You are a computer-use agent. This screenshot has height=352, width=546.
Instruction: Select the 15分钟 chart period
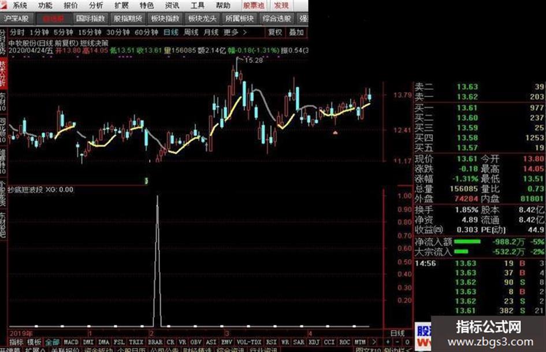point(90,32)
